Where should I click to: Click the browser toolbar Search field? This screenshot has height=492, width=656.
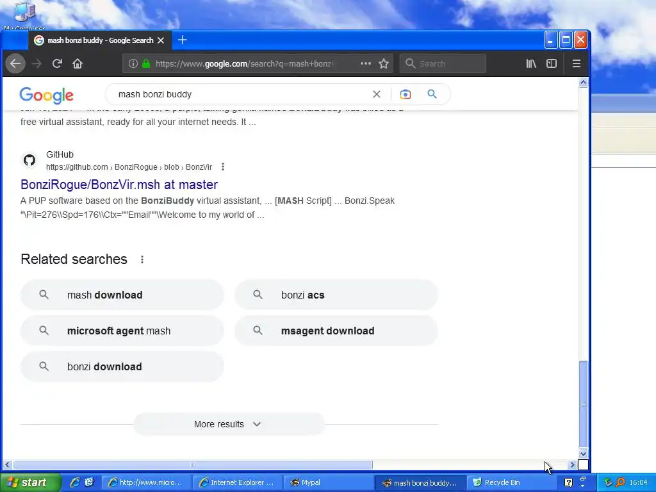pyautogui.click(x=443, y=63)
